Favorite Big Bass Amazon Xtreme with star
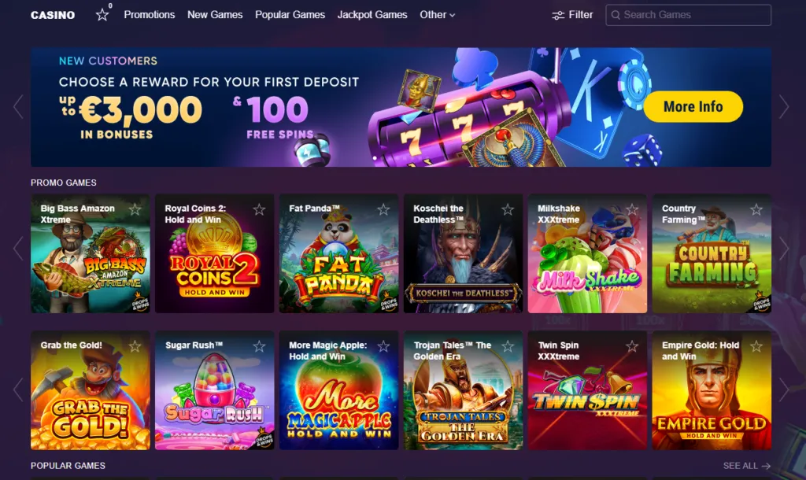Viewport: 806px width, 480px height. [x=135, y=209]
